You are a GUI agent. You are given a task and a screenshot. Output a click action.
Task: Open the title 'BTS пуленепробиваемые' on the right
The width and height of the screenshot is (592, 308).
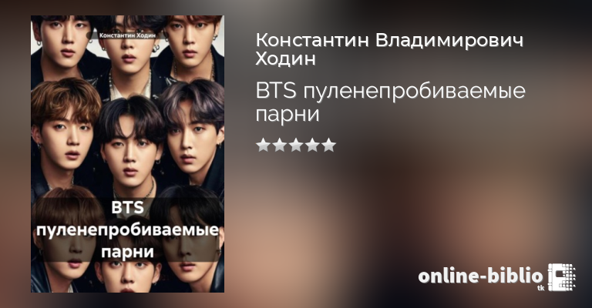390,92
